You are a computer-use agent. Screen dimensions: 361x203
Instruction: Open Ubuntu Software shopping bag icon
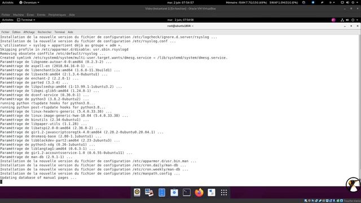click(x=174, y=192)
